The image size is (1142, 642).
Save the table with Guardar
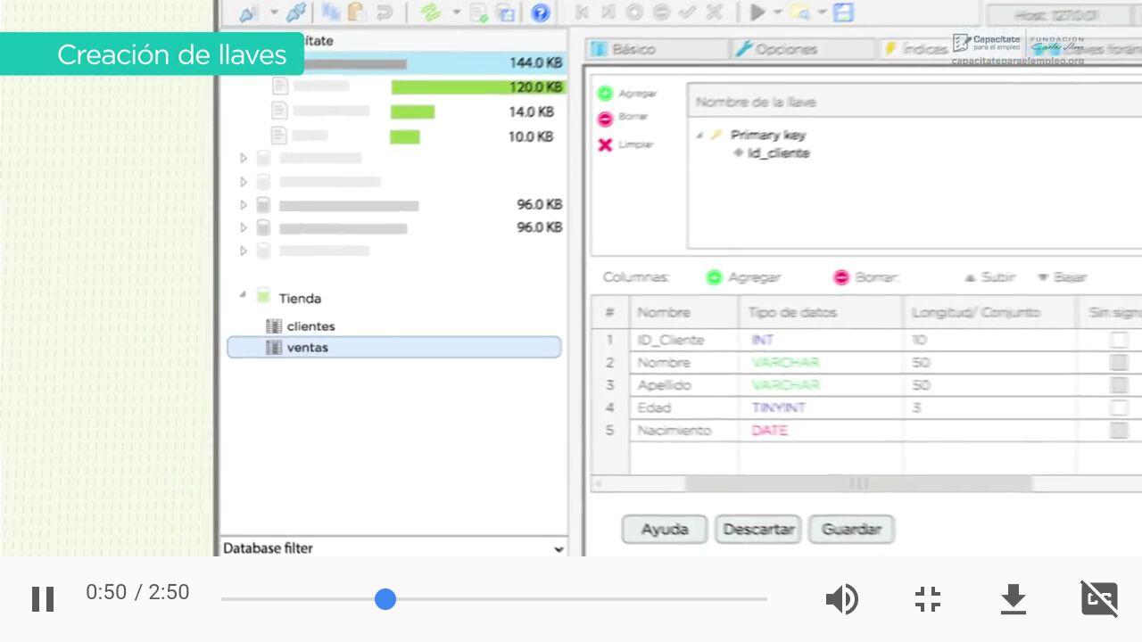point(851,529)
